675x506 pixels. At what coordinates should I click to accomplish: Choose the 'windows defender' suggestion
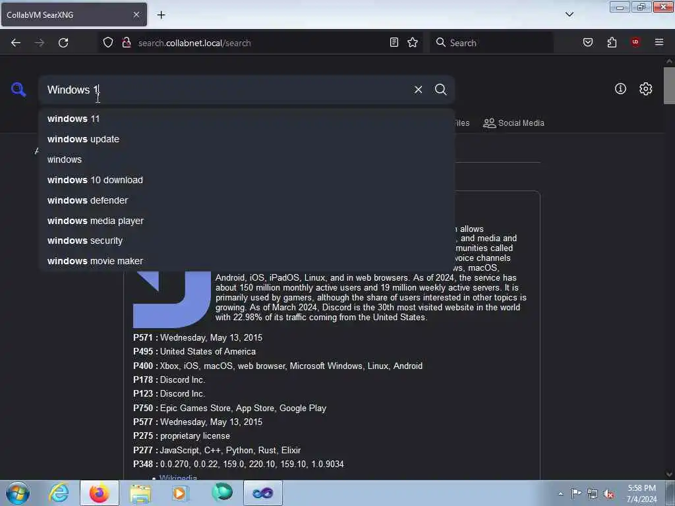(x=247, y=200)
